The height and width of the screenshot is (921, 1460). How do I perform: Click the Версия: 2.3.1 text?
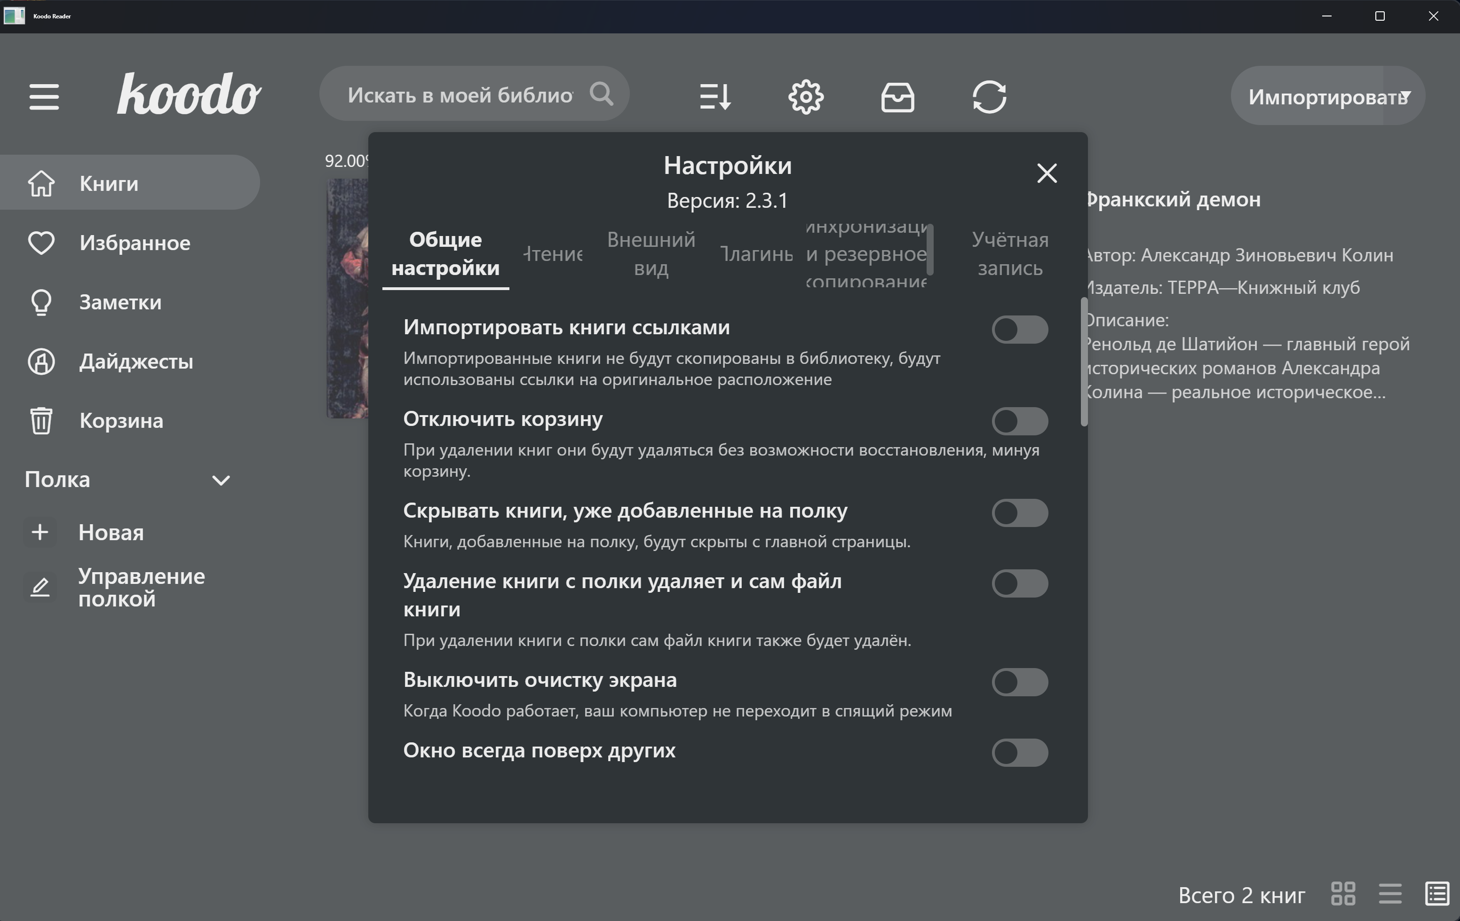pos(728,201)
